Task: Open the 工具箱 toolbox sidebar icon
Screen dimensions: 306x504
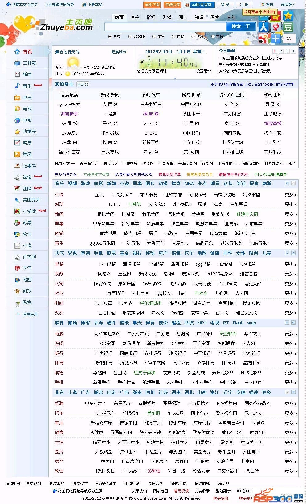Action: pos(17,63)
